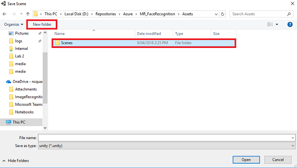Click the Scenes folder icon
297x168 pixels.
point(57,43)
